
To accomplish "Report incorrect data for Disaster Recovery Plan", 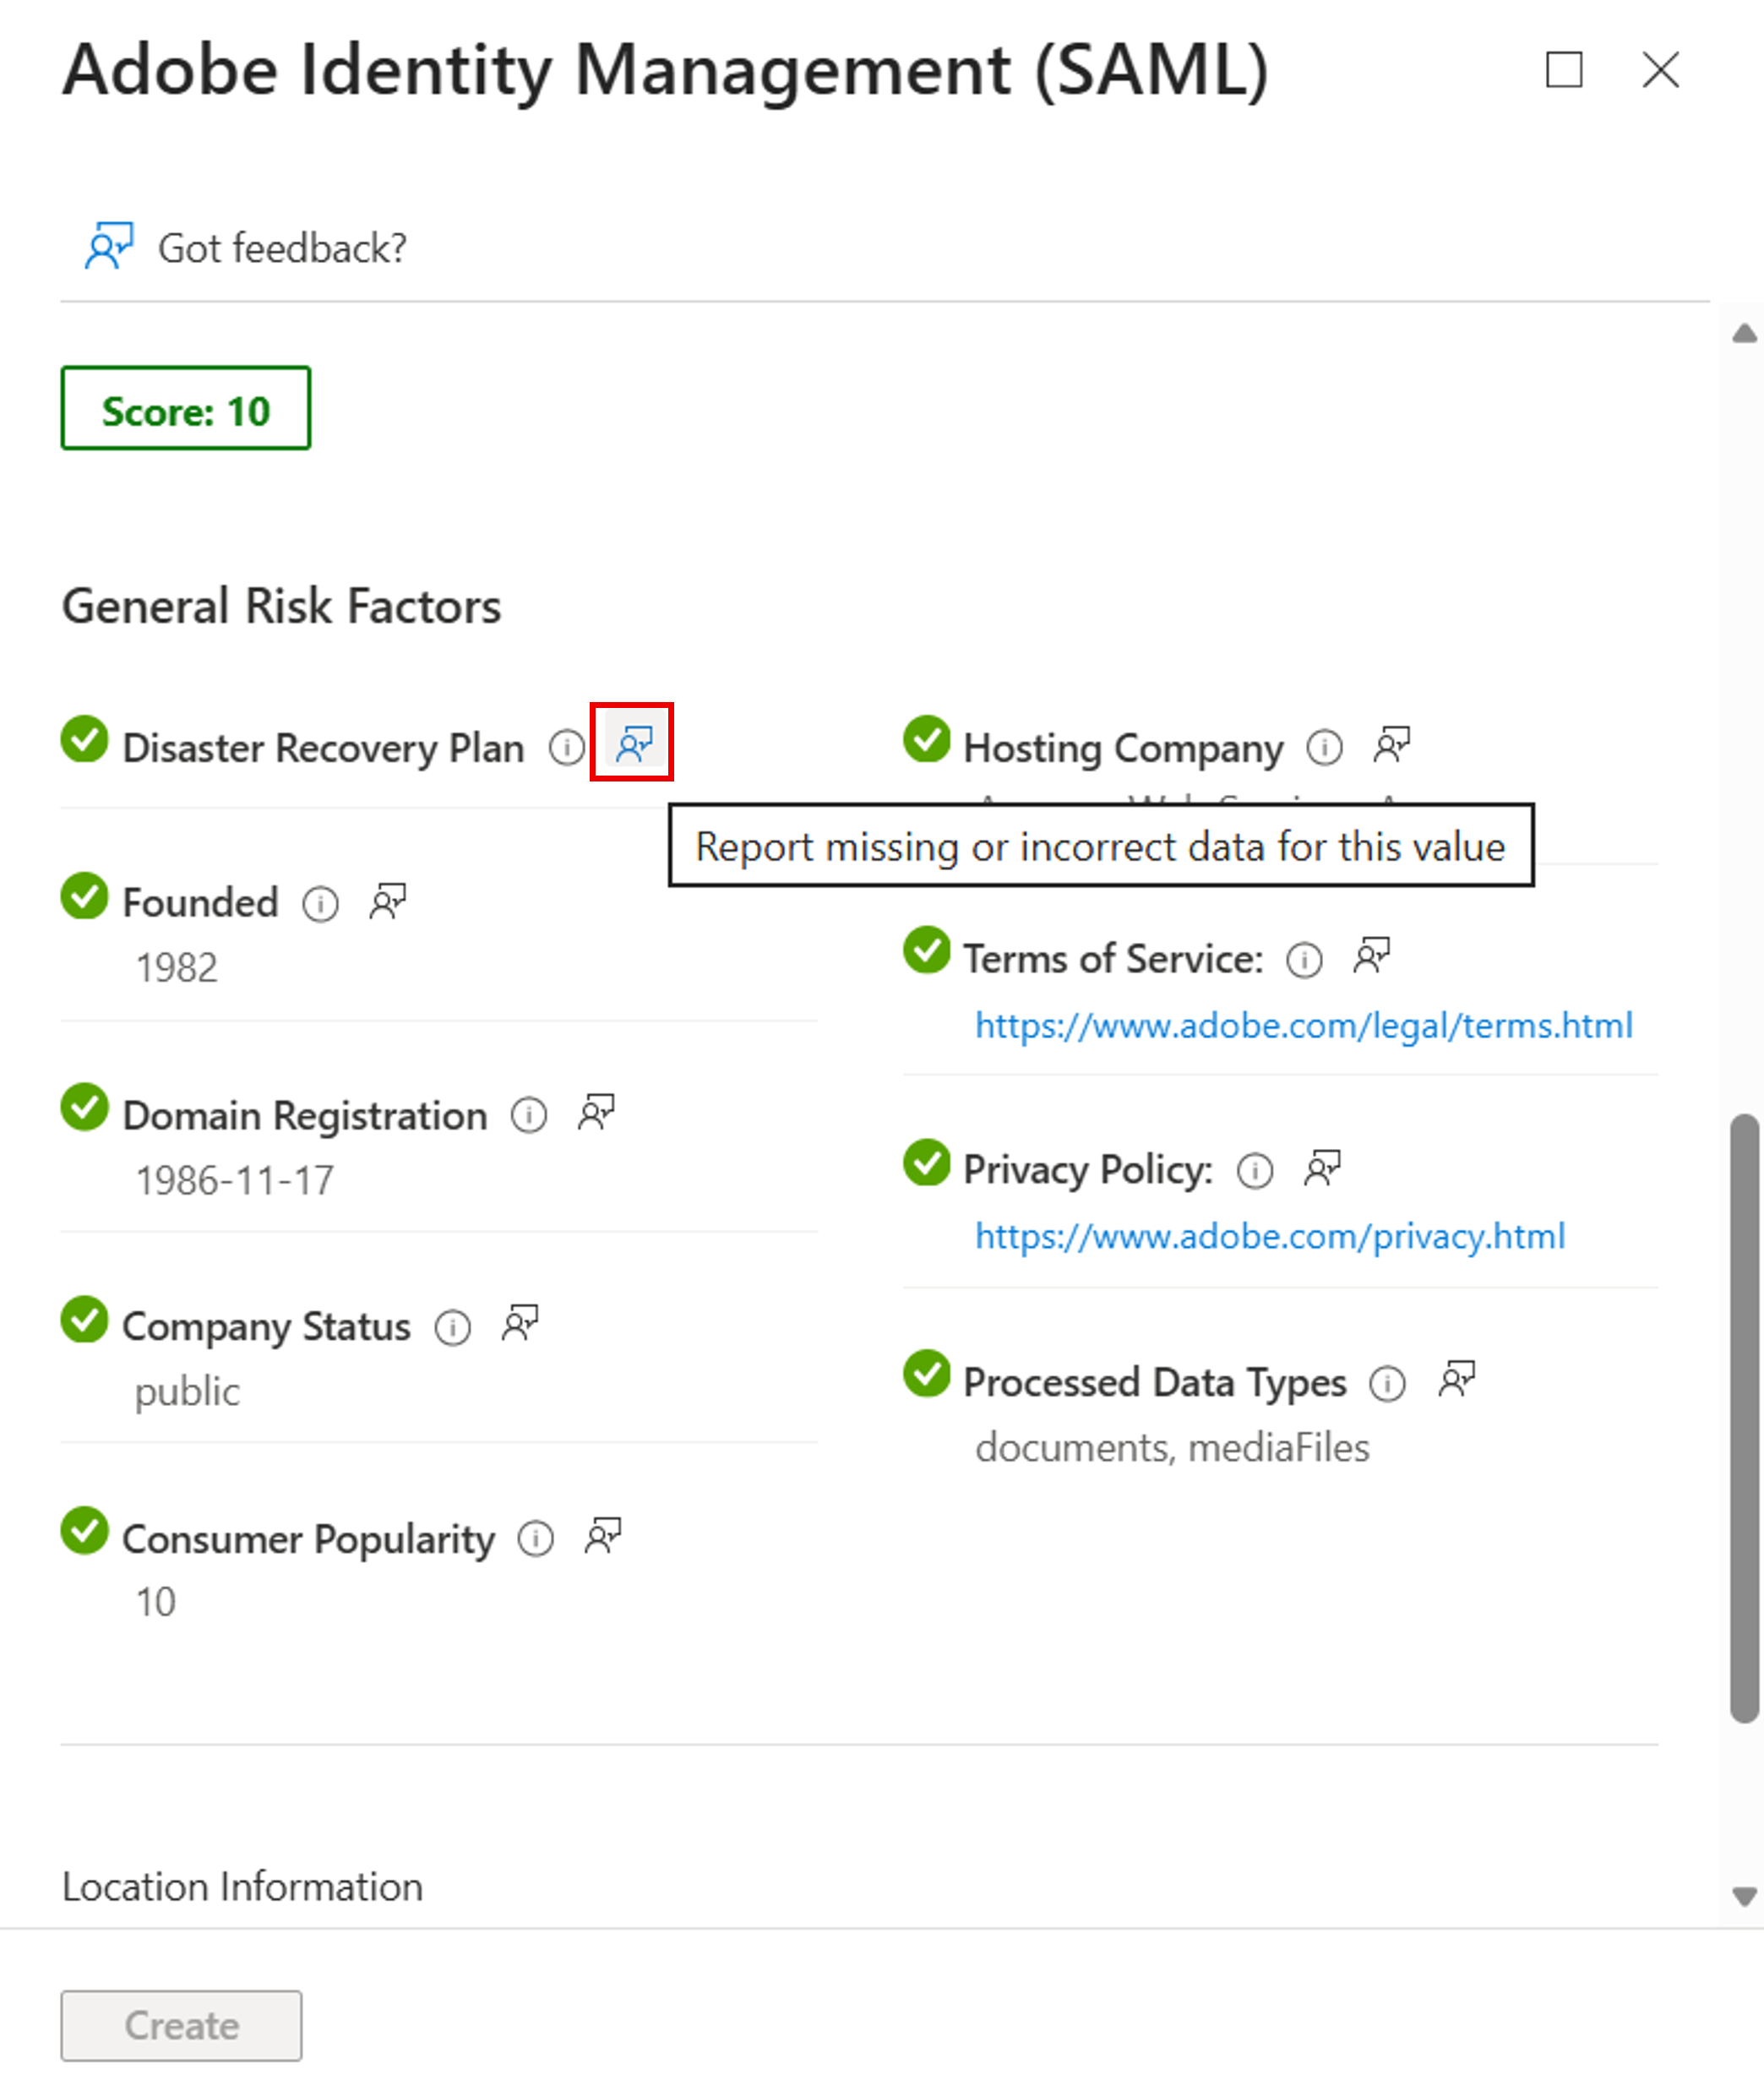I will (x=633, y=744).
